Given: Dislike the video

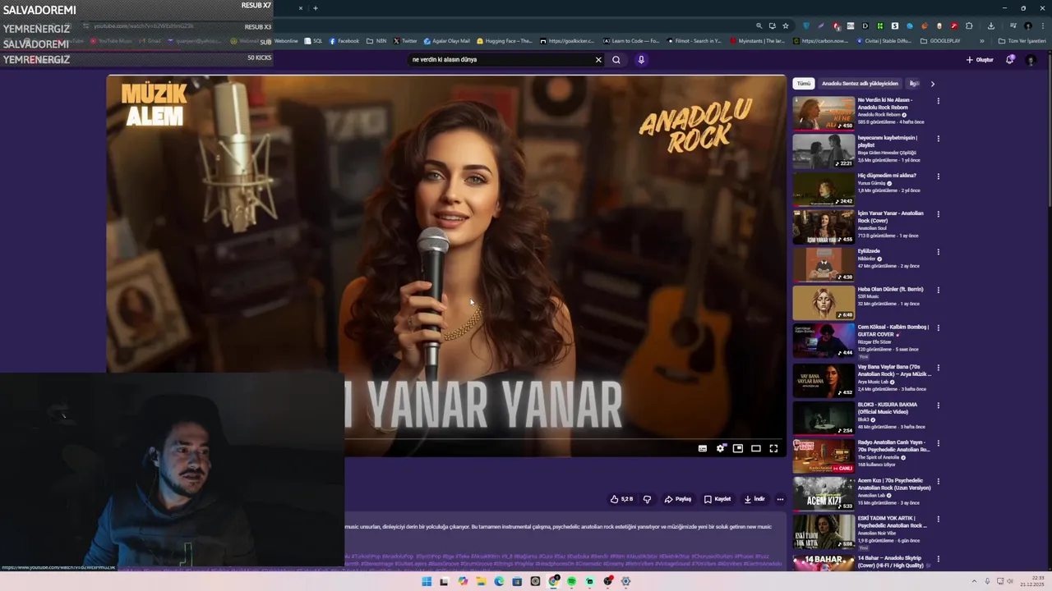Looking at the screenshot, I should click(647, 499).
